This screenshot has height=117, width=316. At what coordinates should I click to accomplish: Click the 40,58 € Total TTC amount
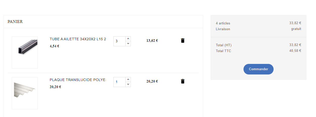295,51
